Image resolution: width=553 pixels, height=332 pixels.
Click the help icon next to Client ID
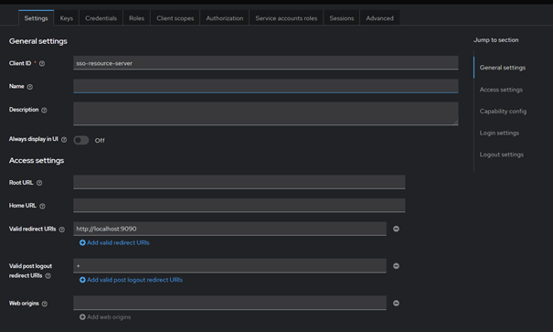42,63
